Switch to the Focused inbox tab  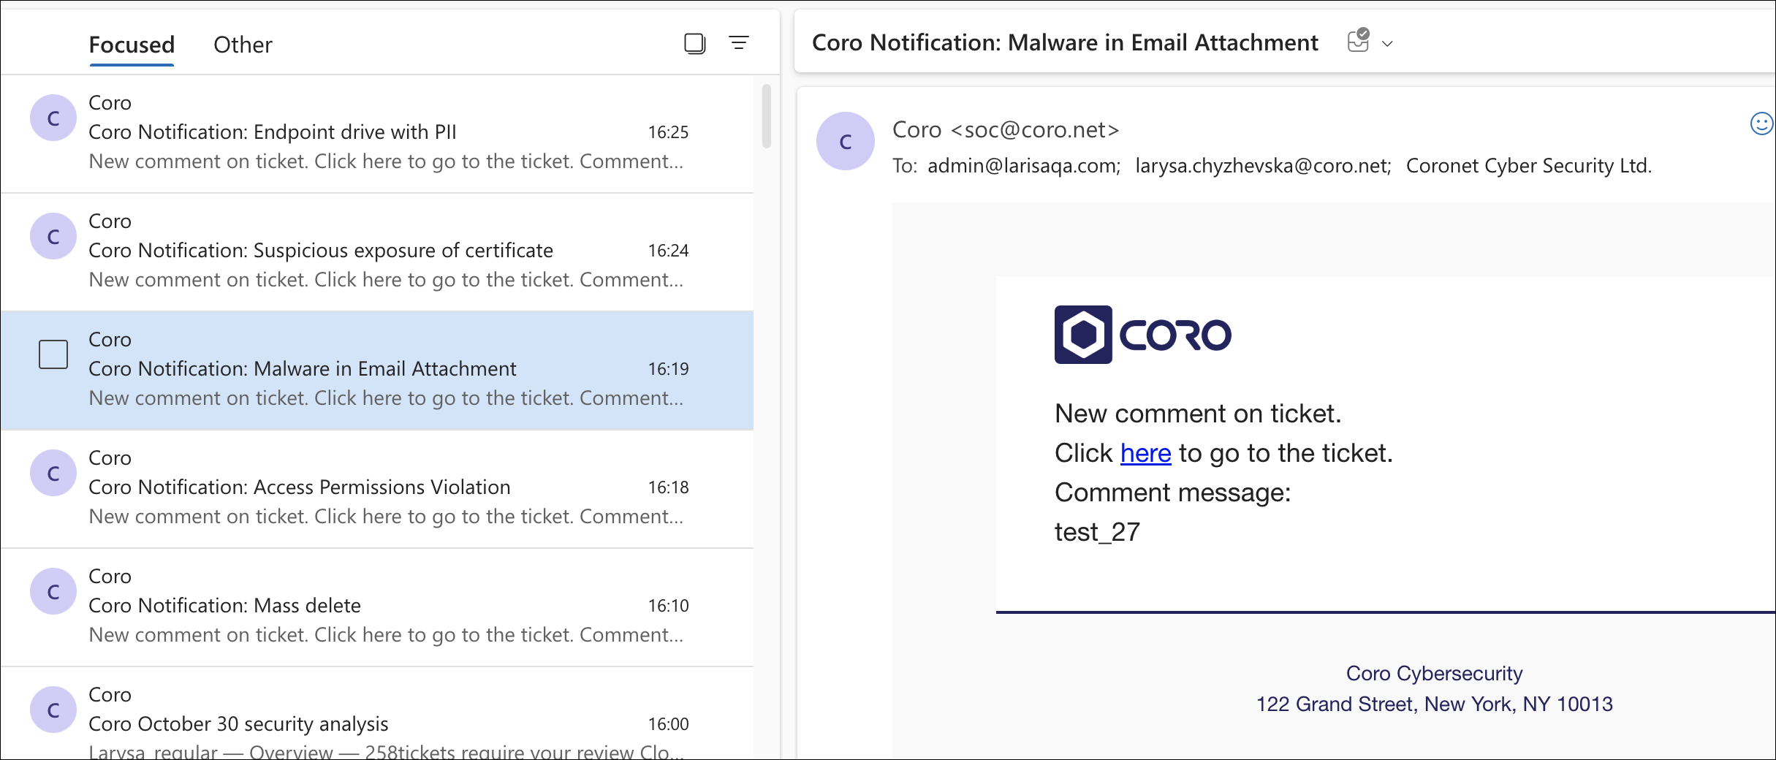click(132, 45)
